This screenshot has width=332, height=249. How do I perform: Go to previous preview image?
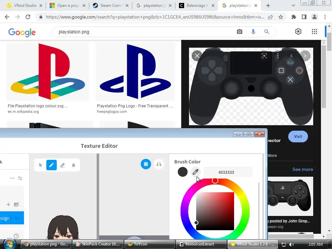pos(291,56)
